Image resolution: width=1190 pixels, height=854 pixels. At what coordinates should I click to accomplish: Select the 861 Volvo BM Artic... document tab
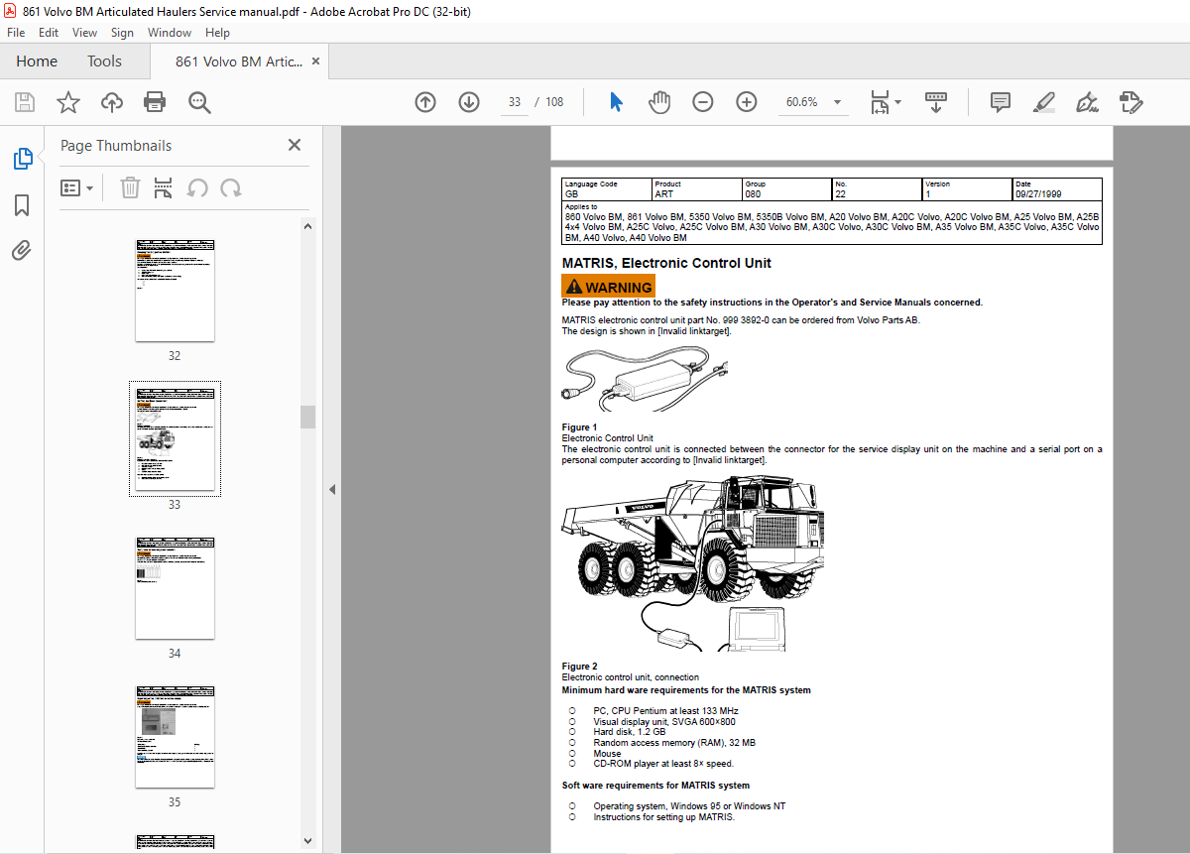click(239, 61)
